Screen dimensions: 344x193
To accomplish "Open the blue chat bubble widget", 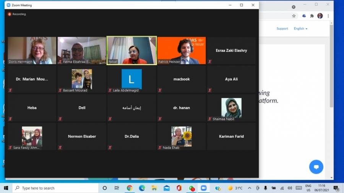I will coord(316,167).
